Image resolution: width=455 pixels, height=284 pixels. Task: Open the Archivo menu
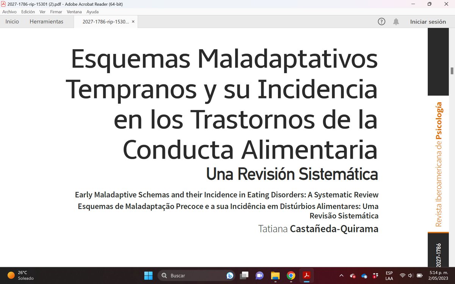coord(9,12)
